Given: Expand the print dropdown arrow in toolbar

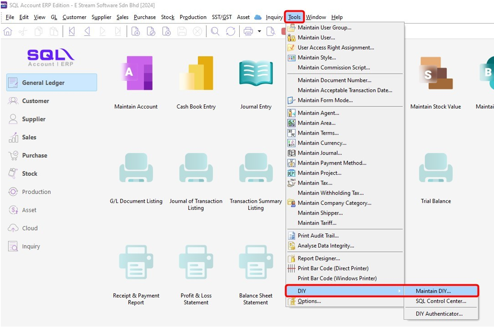Looking at the screenshot, I should [x=259, y=31].
